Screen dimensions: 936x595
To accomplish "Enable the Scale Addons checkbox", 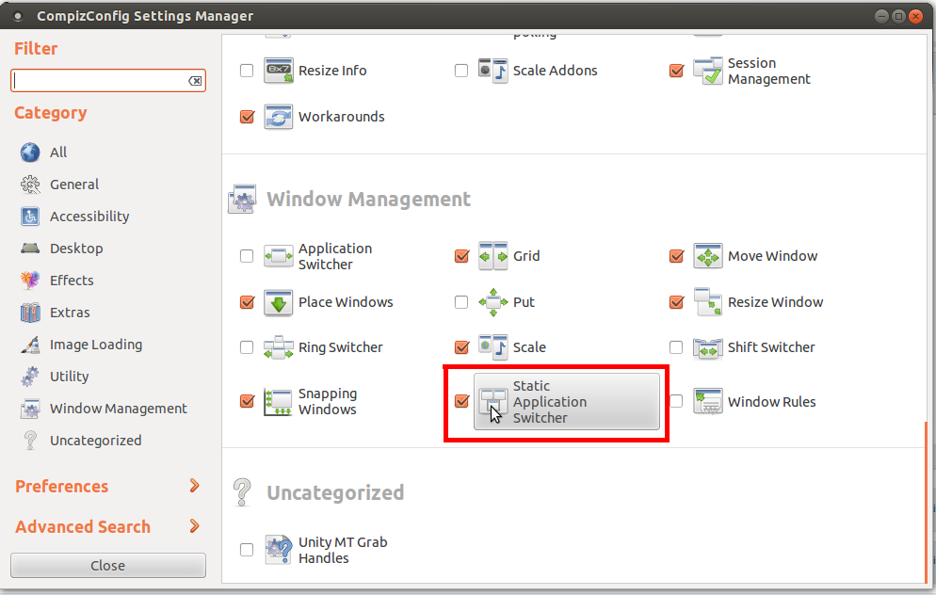I will pos(461,71).
